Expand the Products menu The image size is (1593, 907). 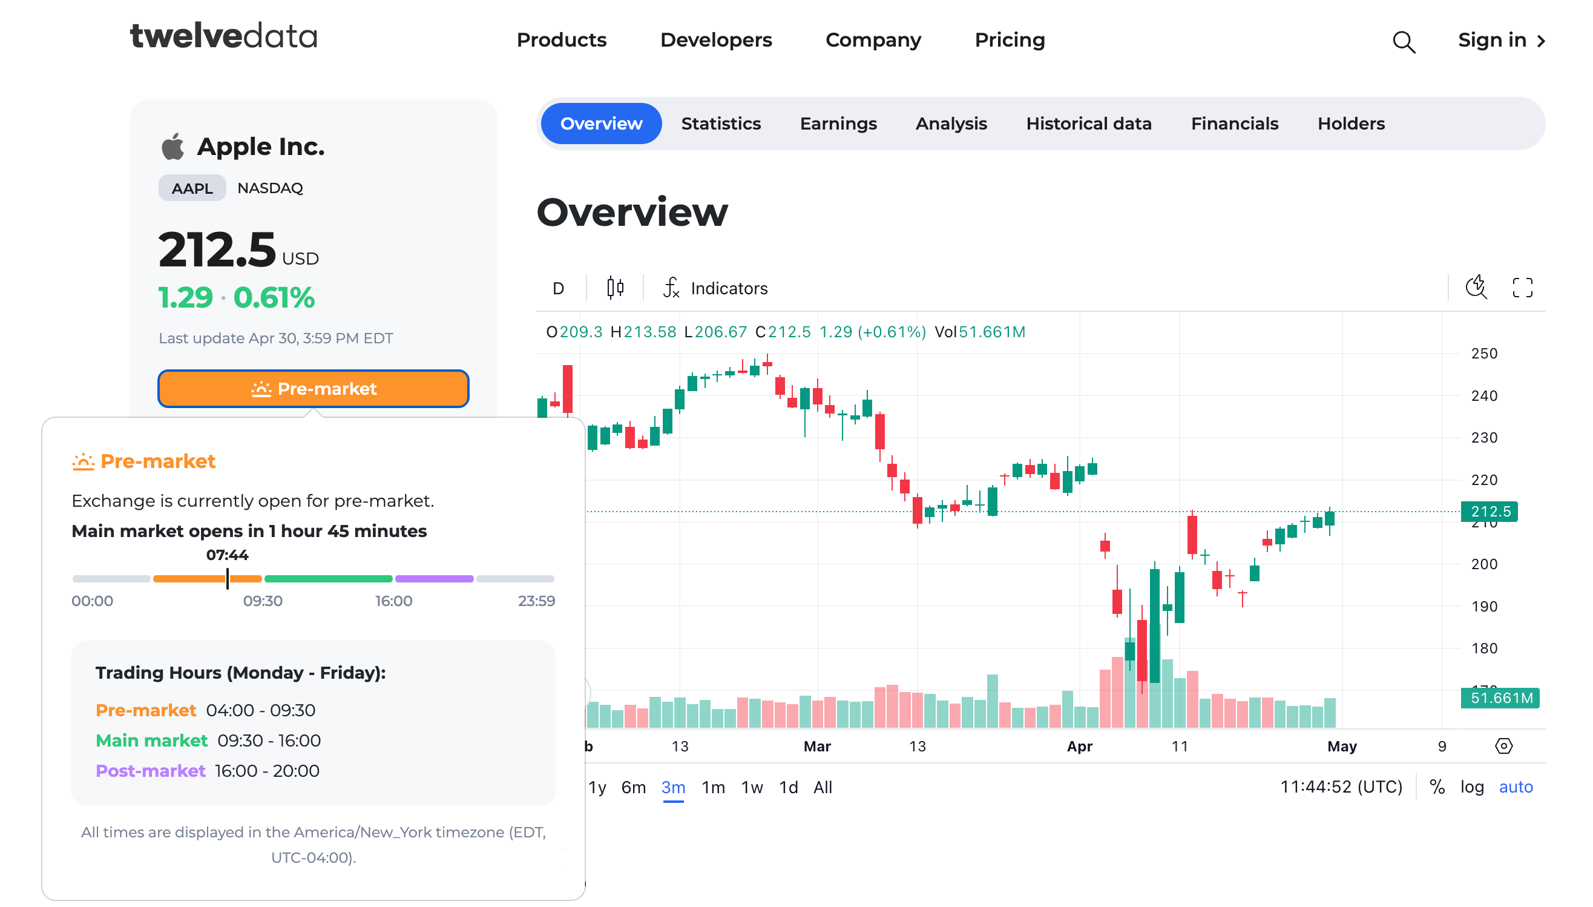coord(562,40)
